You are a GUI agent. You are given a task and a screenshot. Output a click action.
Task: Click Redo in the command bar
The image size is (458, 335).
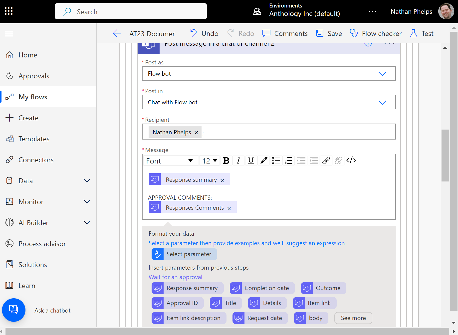pyautogui.click(x=241, y=33)
